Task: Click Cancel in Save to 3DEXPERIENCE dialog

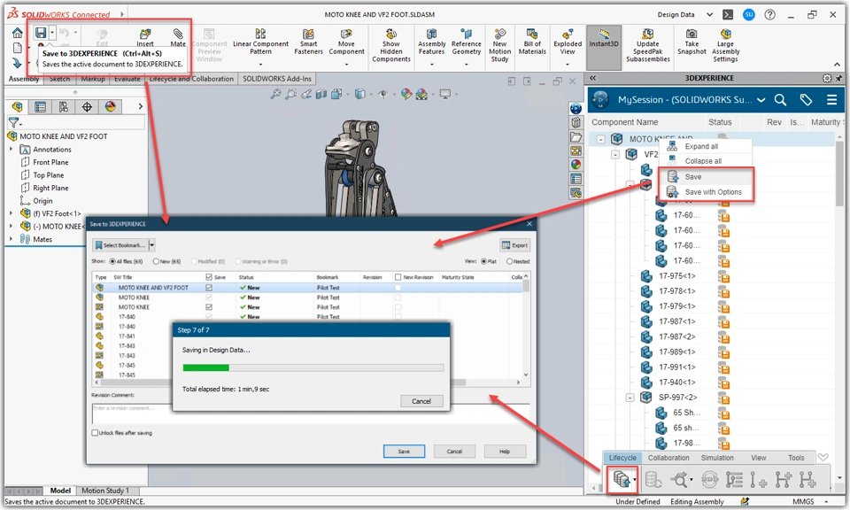Action: [x=454, y=451]
